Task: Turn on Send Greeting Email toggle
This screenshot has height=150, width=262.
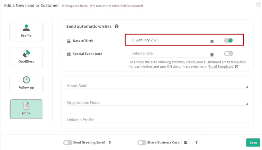Action: [67, 142]
